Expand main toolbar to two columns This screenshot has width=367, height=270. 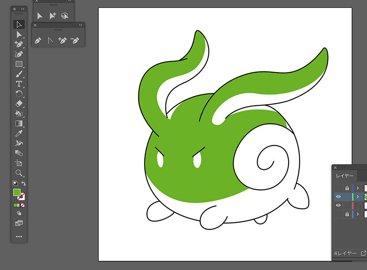23,9
